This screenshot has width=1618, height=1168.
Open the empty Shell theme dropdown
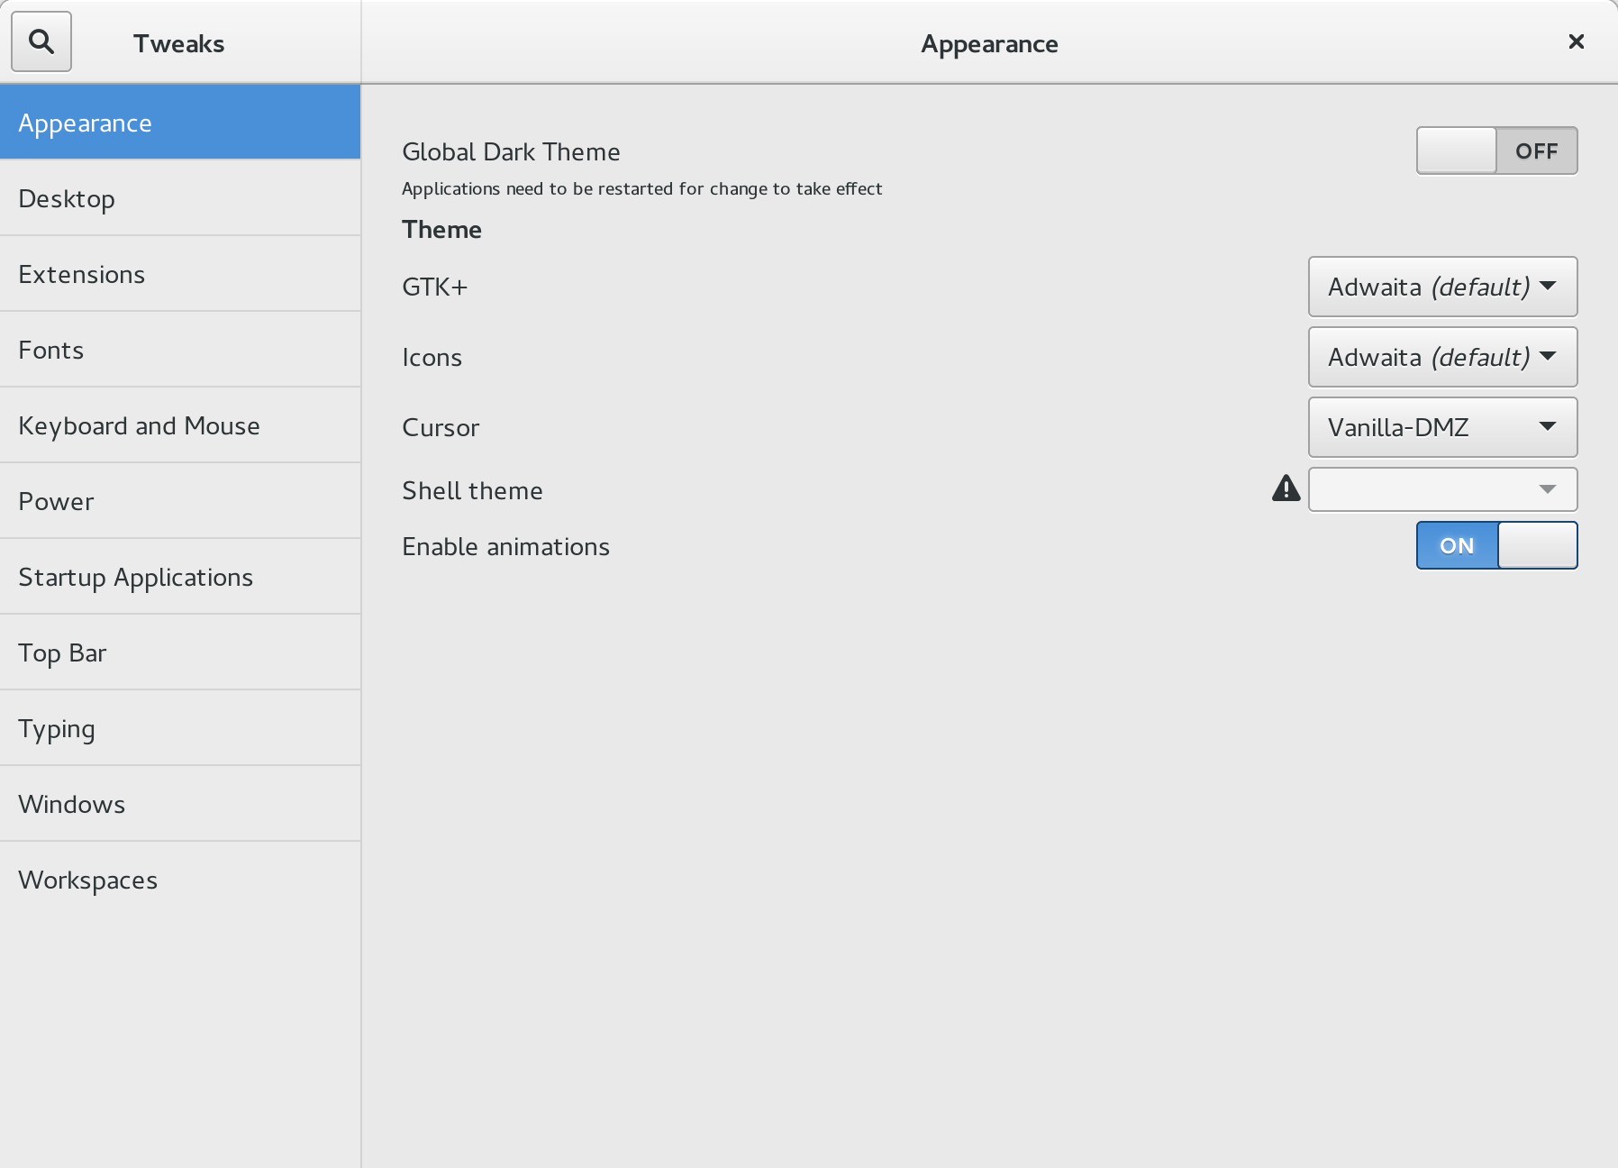pos(1442,489)
